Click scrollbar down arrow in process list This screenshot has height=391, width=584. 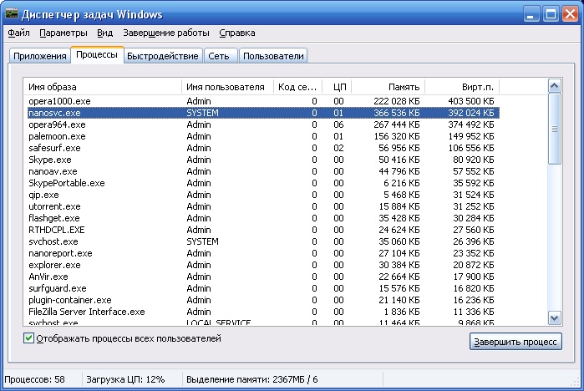pyautogui.click(x=554, y=317)
